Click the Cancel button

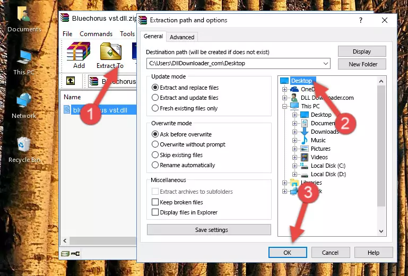[x=331, y=252]
